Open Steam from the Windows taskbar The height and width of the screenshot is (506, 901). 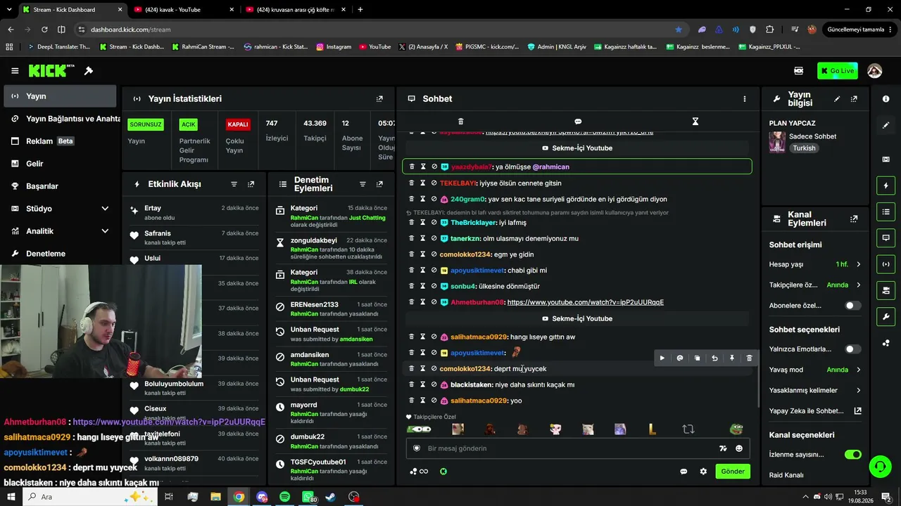pyautogui.click(x=331, y=497)
